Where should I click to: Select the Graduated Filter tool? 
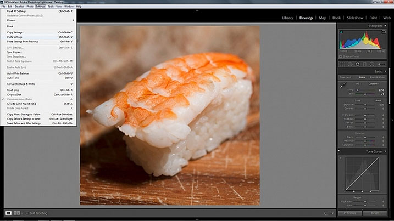[x=364, y=64]
